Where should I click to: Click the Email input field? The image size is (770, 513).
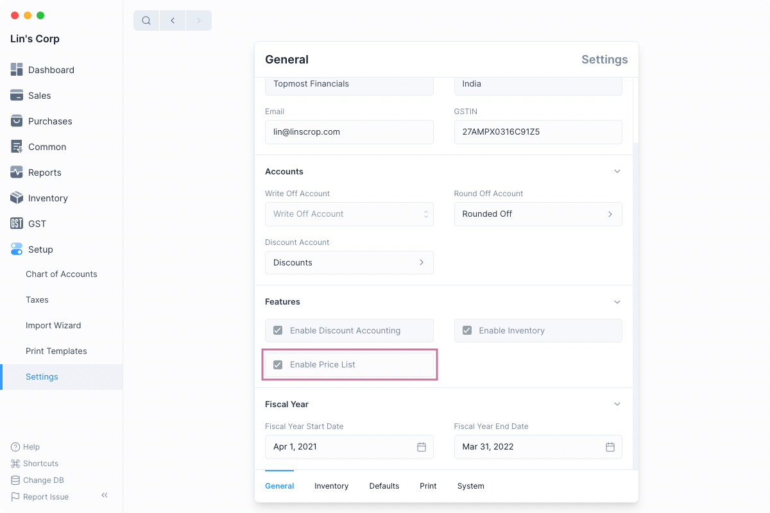click(x=349, y=132)
